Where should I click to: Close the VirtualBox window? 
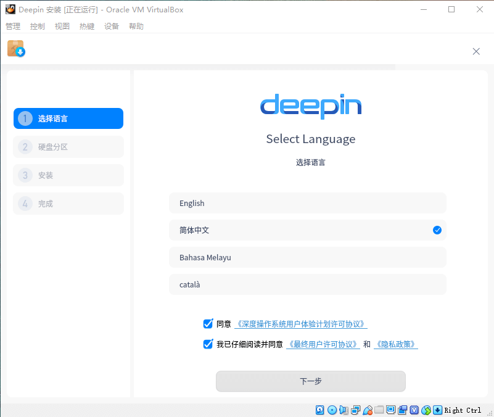[480, 9]
